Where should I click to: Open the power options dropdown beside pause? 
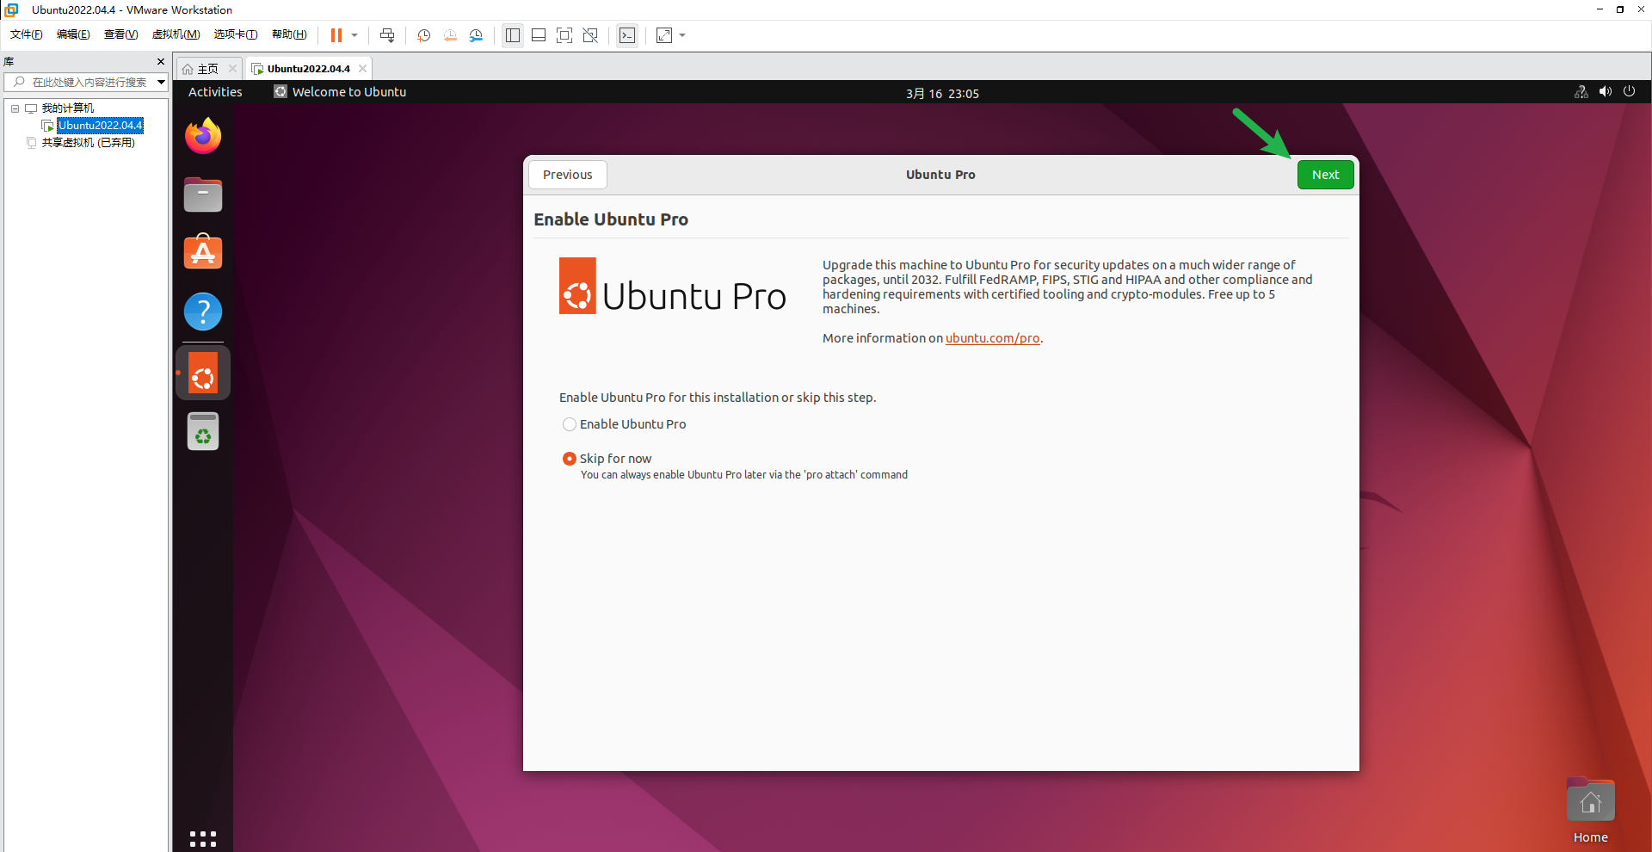[354, 35]
